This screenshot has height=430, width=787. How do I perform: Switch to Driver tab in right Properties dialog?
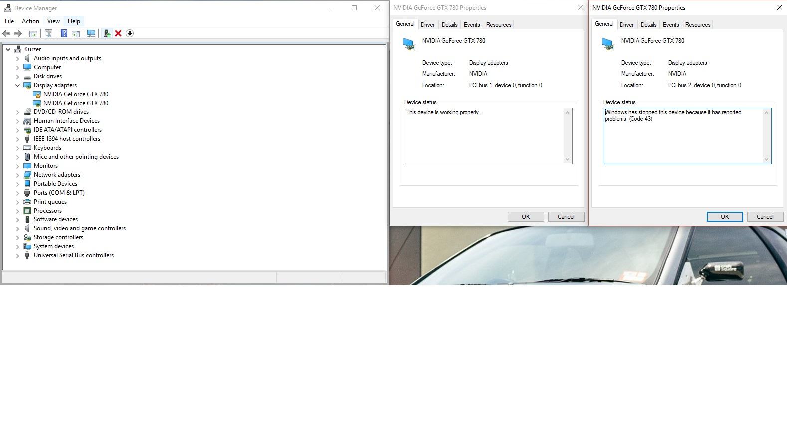click(627, 25)
